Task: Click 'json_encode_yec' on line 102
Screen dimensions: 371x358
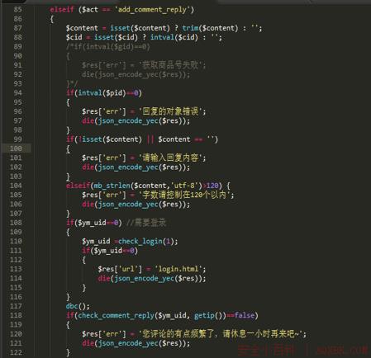Action: pyautogui.click(x=128, y=167)
